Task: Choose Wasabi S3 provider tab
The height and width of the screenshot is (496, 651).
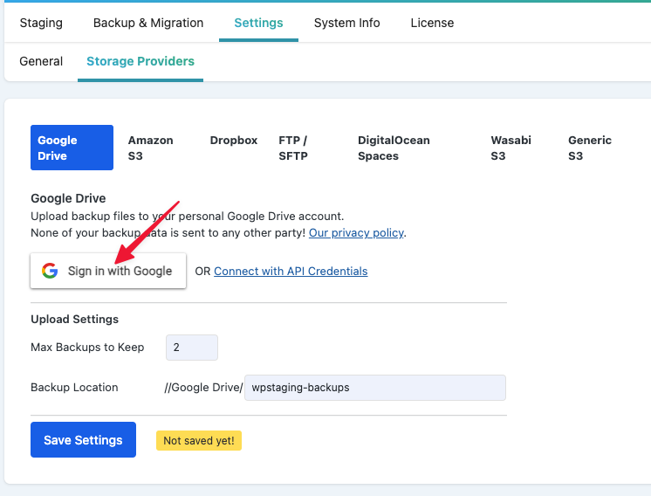Action: coord(511,148)
